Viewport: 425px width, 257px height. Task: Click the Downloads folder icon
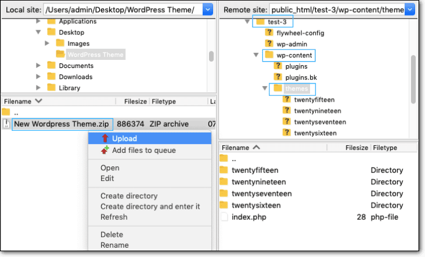coord(51,77)
